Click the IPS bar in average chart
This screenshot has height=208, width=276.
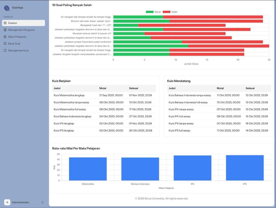click(x=245, y=168)
